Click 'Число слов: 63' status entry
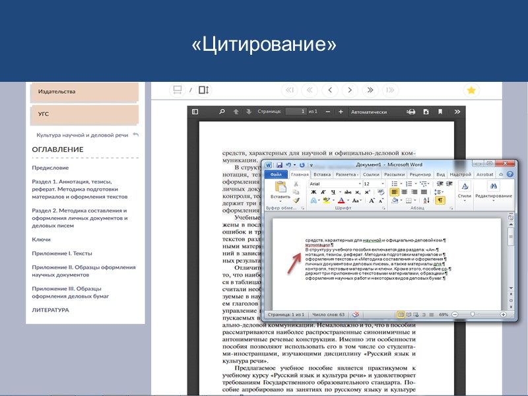This screenshot has width=528, height=396. click(328, 315)
